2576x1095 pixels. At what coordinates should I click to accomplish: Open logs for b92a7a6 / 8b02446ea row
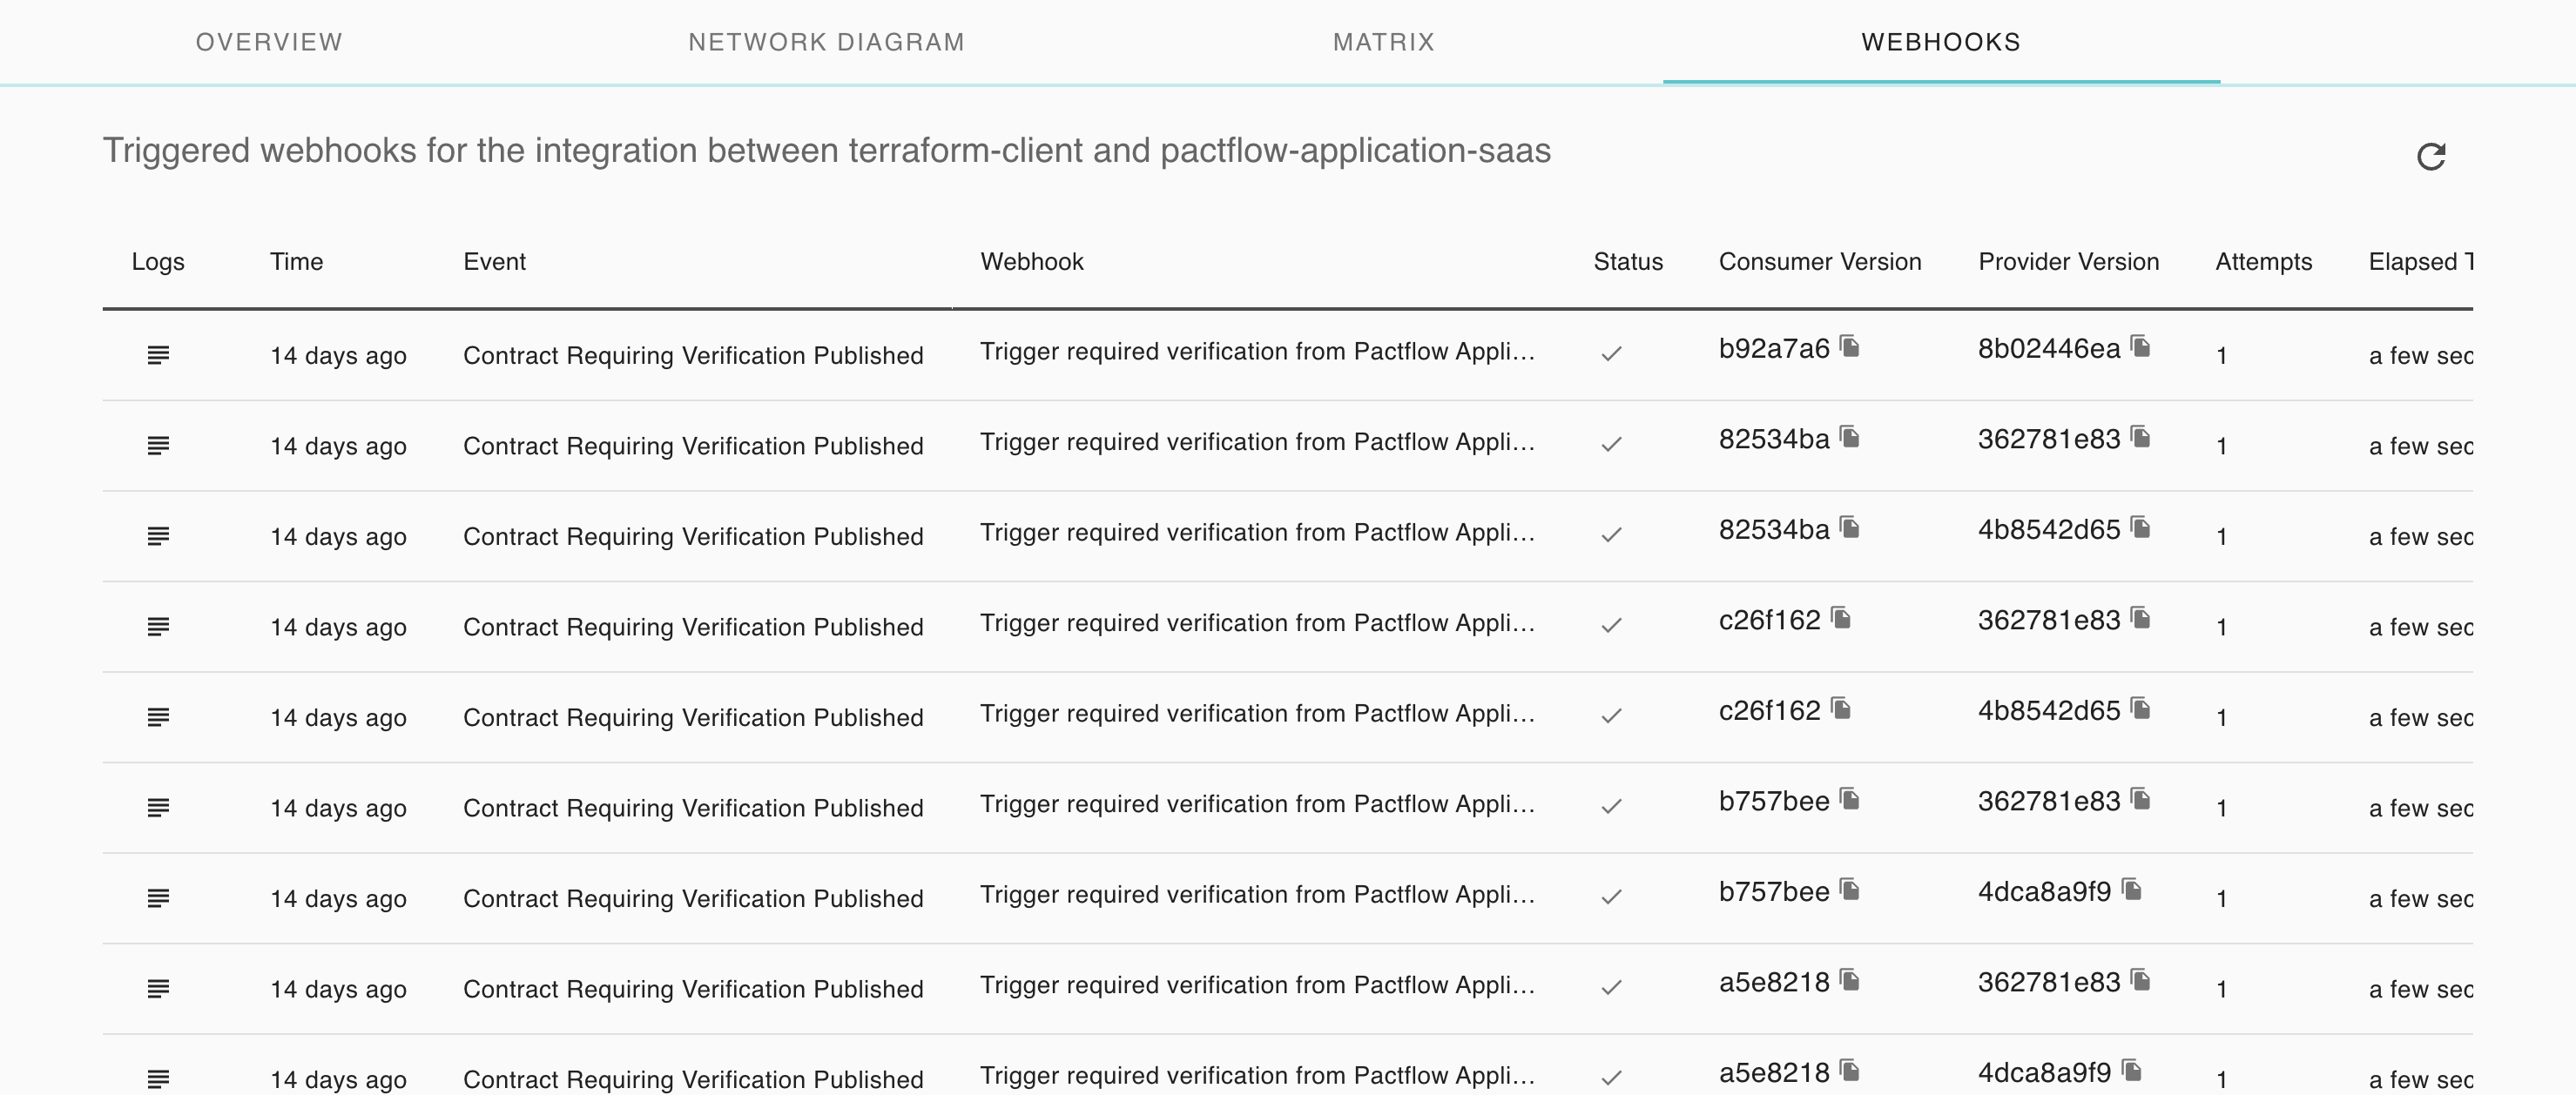coord(158,354)
